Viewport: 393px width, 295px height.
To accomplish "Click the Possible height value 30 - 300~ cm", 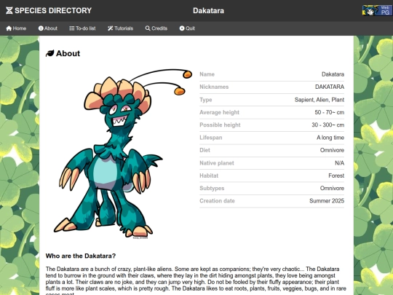I will [x=327, y=125].
